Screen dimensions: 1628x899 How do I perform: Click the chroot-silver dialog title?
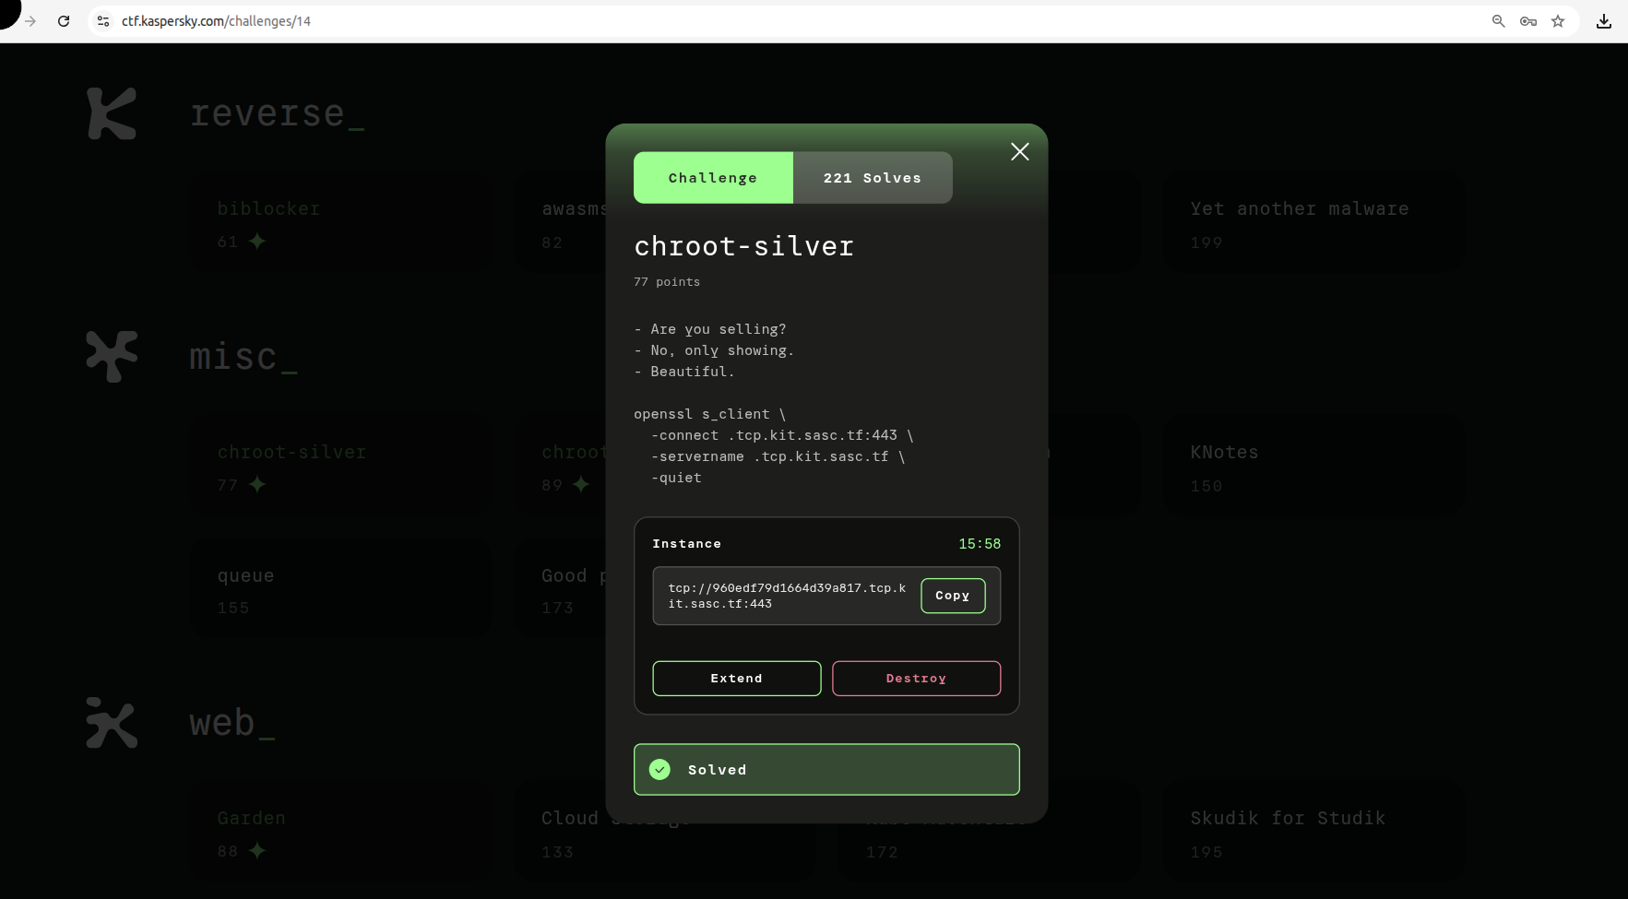[744, 246]
